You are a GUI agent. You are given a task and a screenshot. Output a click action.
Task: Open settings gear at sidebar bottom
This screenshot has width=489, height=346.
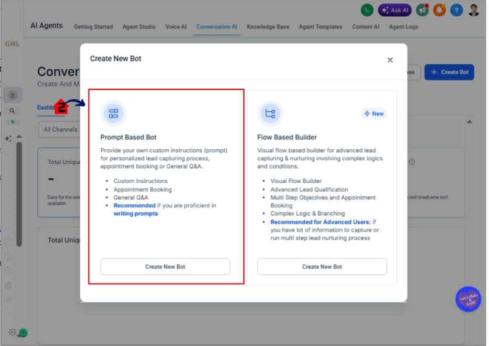[12, 332]
